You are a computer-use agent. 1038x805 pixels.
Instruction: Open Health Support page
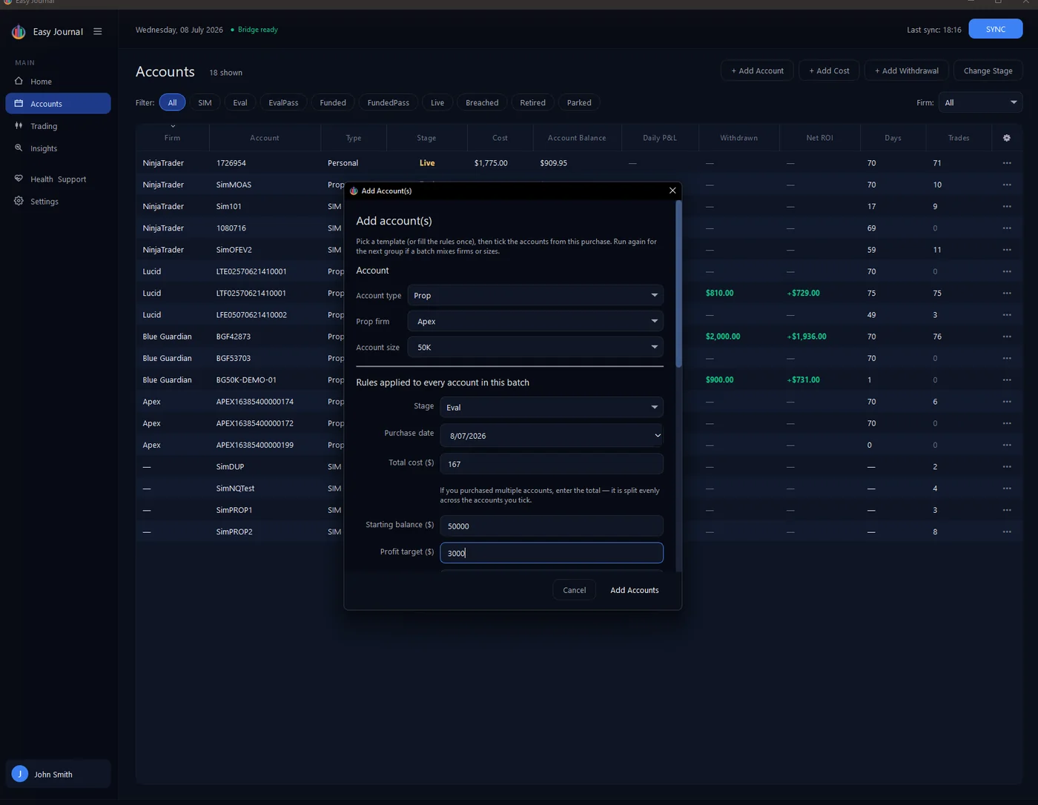pyautogui.click(x=58, y=179)
